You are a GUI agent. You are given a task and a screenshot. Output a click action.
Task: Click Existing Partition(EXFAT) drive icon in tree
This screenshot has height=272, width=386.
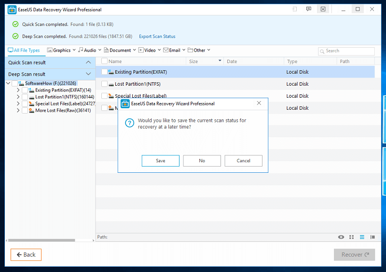coord(31,90)
